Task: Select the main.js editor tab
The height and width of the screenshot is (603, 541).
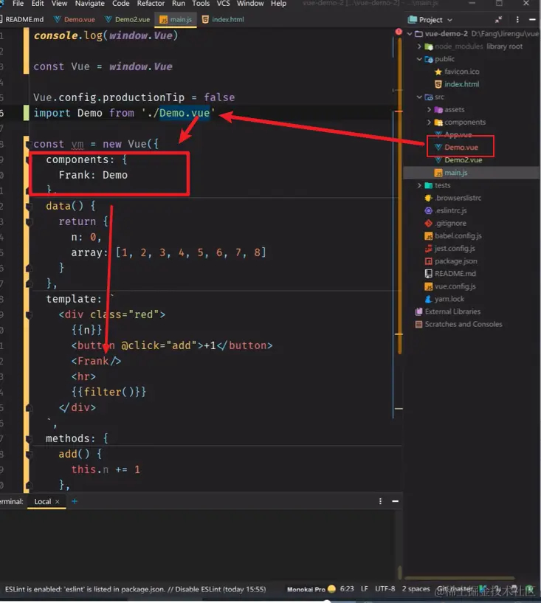Action: (176, 19)
